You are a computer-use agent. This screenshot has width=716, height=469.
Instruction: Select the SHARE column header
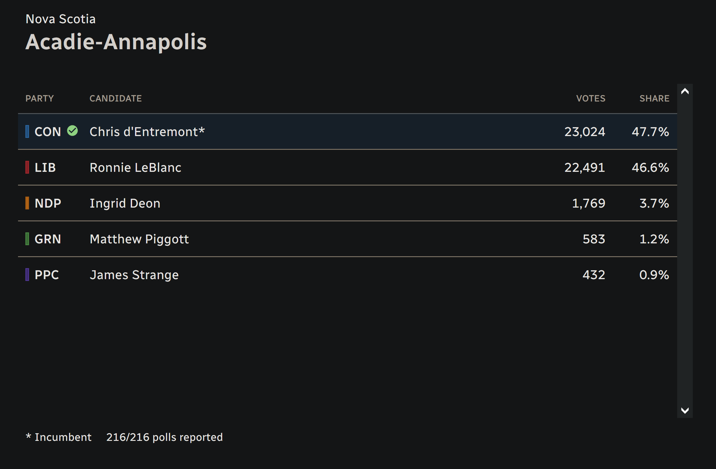tap(654, 98)
